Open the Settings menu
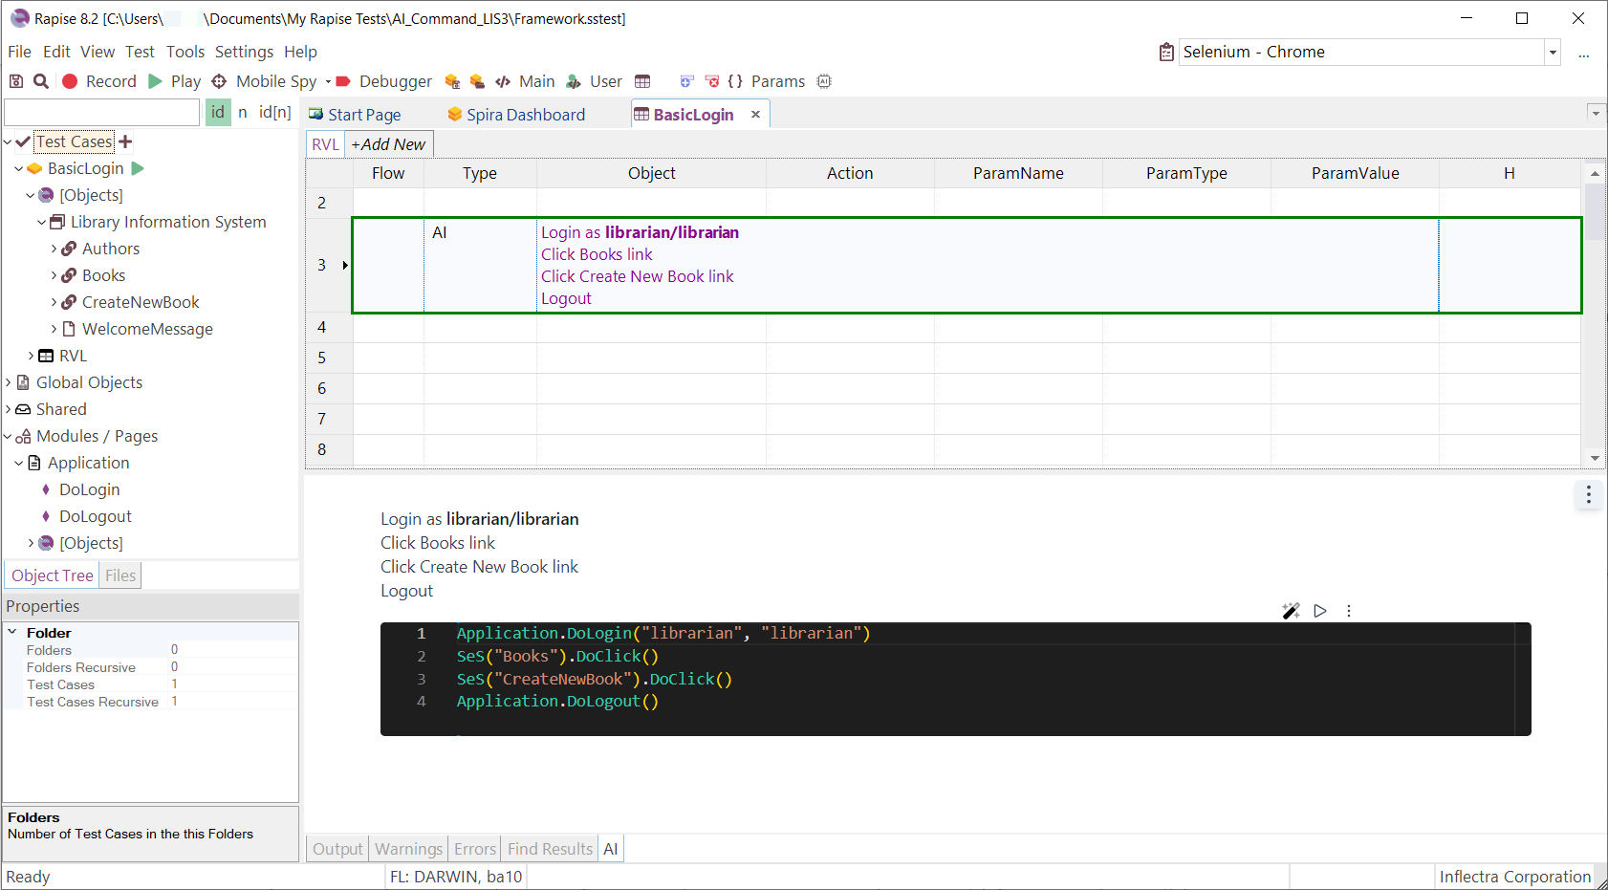The image size is (1608, 890). click(244, 52)
